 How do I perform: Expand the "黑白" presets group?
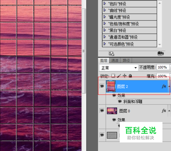point(105,30)
